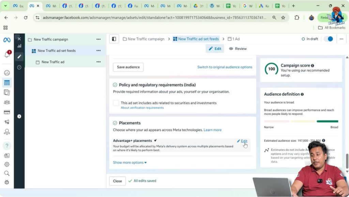Screen dimensions: 349x197
Task: Open the Settings gear in sidebar
Action: (7, 164)
